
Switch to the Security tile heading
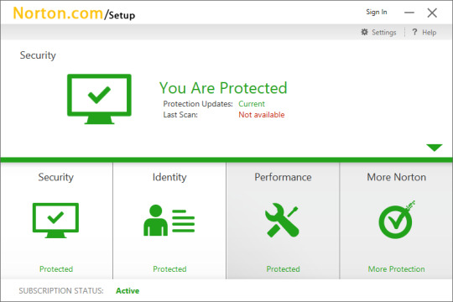pyautogui.click(x=55, y=177)
